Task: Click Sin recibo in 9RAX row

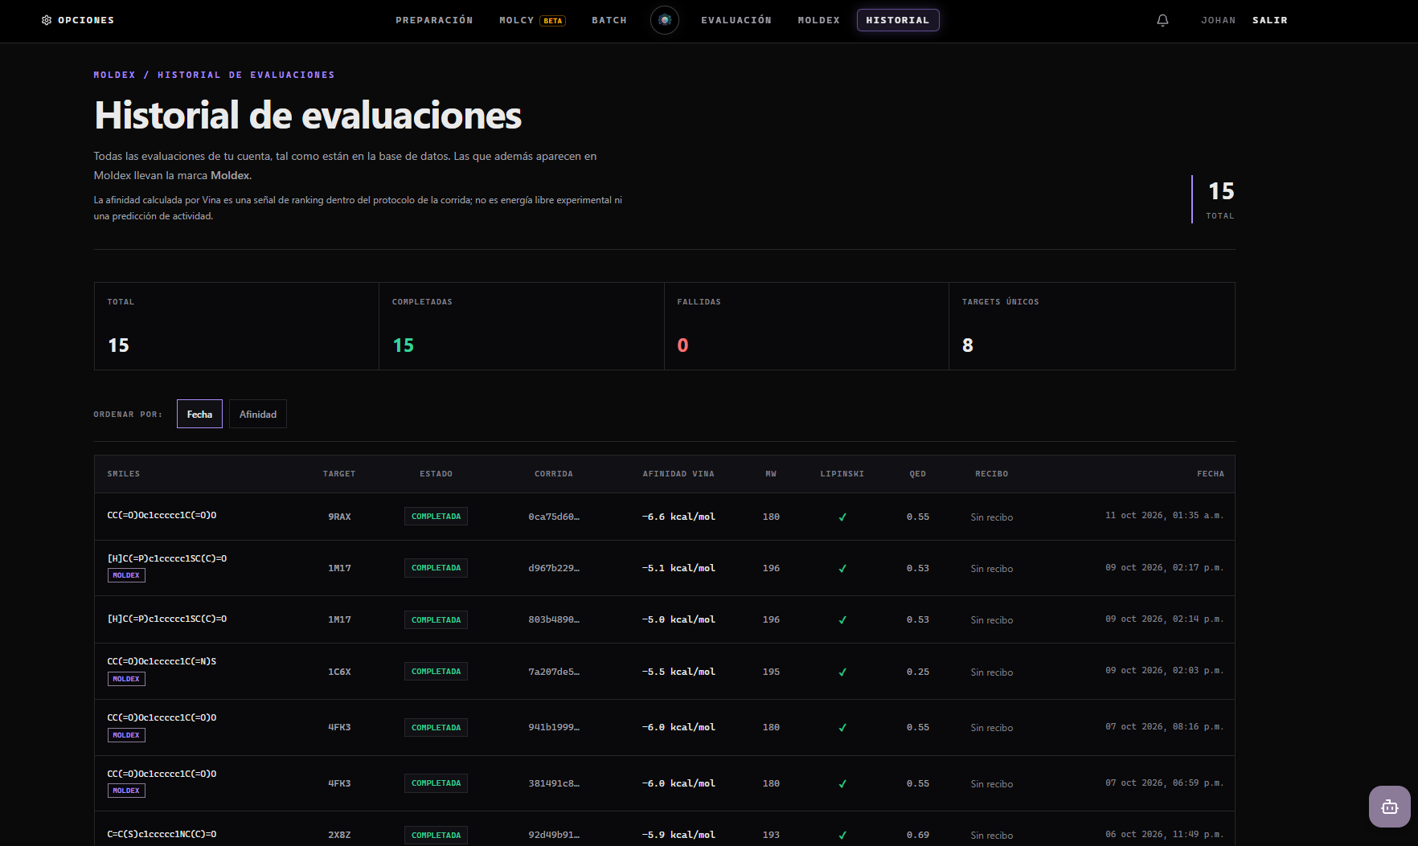Action: click(x=992, y=517)
